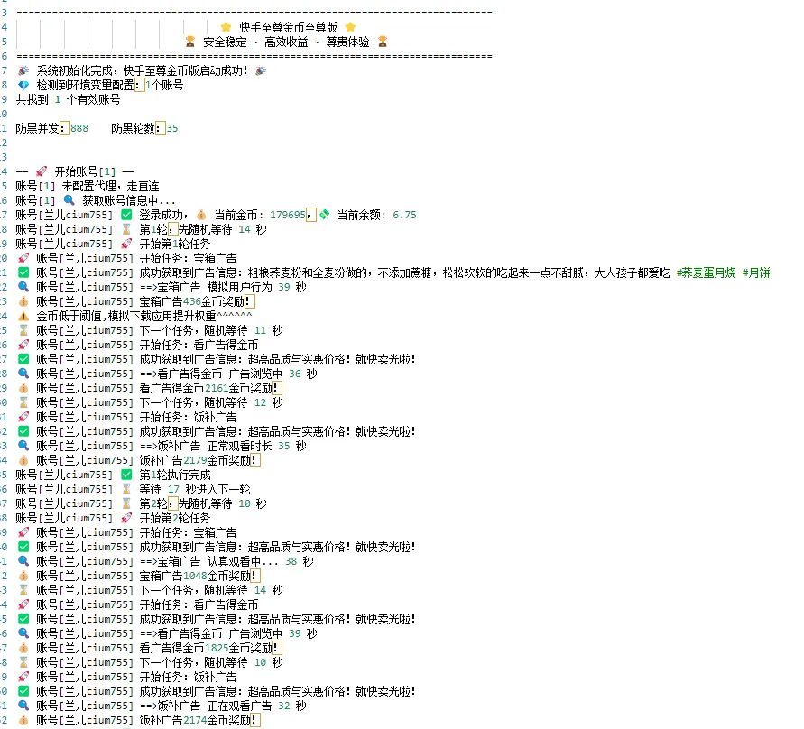Click the money bag on the 饭补广告2179金币奖励 line

click(x=23, y=460)
